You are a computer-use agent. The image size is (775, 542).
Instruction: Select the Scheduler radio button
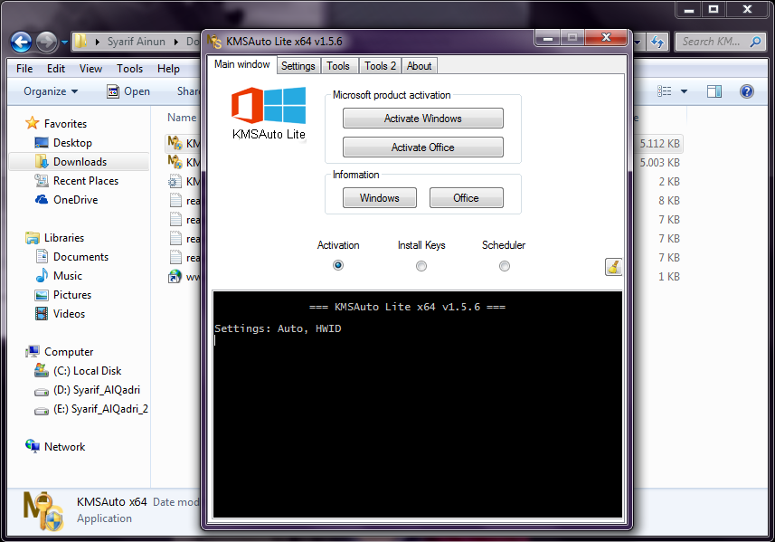[x=504, y=266]
